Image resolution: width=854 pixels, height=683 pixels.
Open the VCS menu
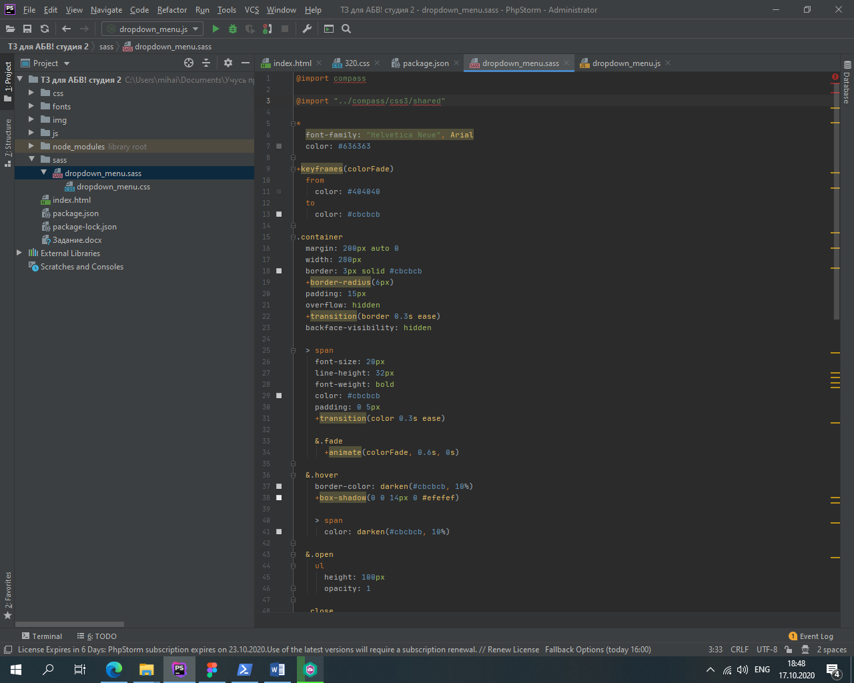point(252,10)
